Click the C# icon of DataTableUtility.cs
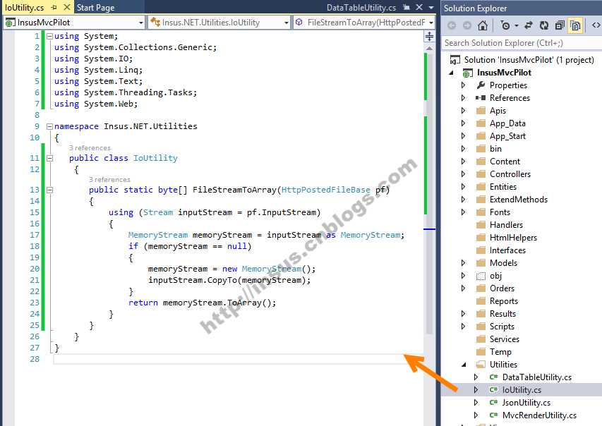Image resolution: width=602 pixels, height=426 pixels. click(494, 377)
